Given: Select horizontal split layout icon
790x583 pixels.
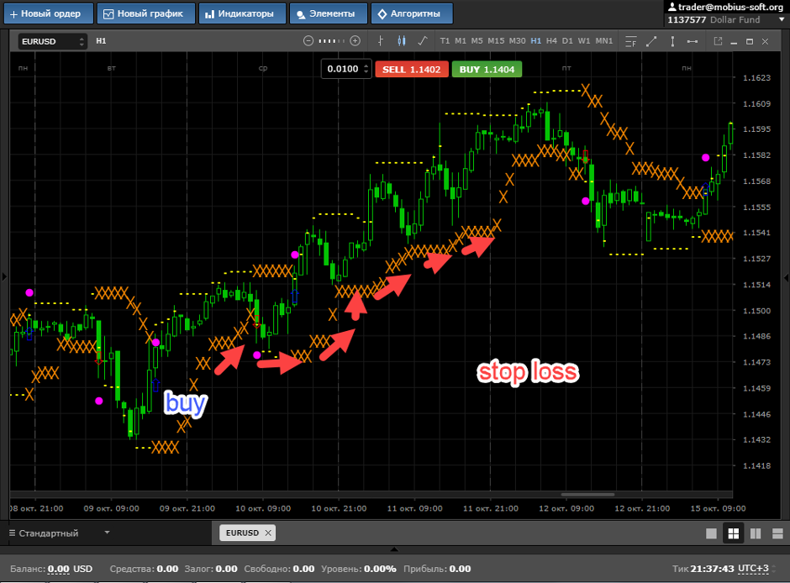Looking at the screenshot, I should click(778, 533).
